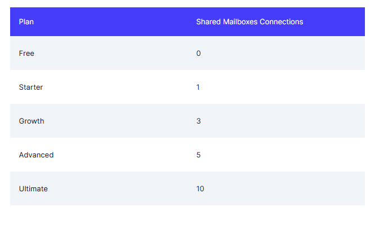The width and height of the screenshot is (379, 237).
Task: Click the Growth text label
Action: point(32,121)
